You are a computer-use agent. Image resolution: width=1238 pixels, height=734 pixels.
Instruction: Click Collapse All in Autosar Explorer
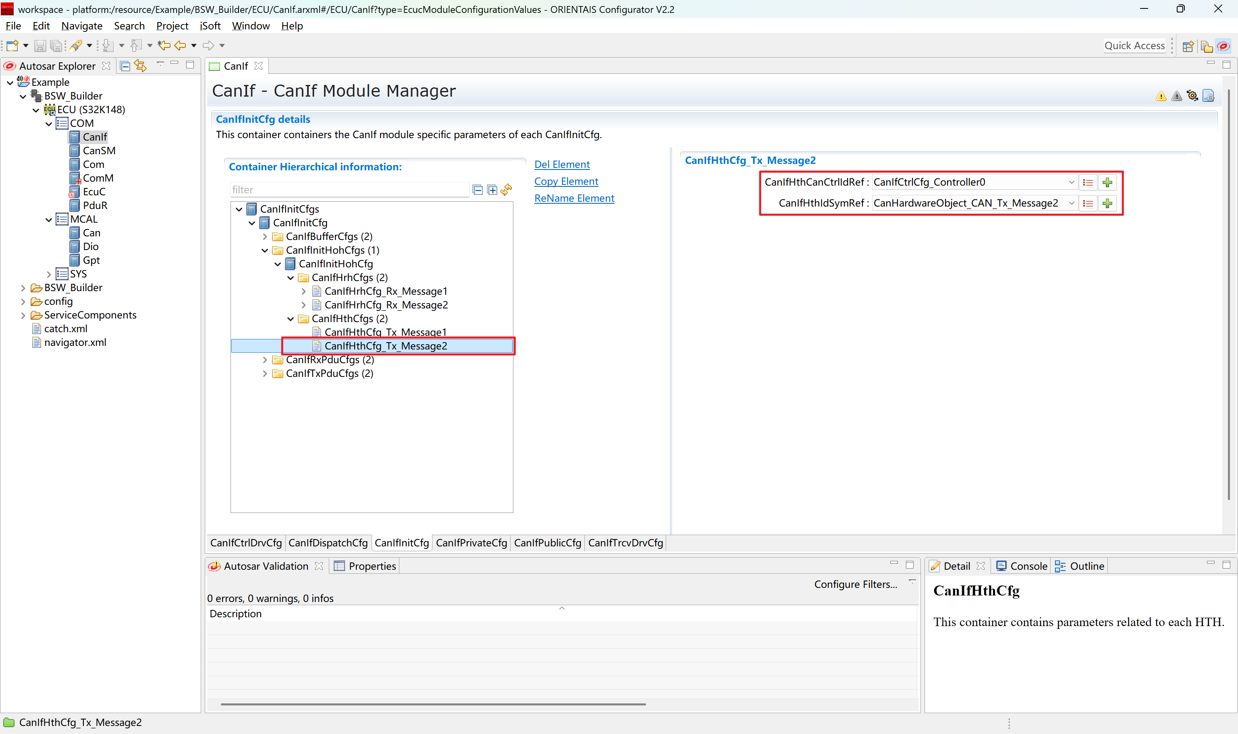coord(125,66)
